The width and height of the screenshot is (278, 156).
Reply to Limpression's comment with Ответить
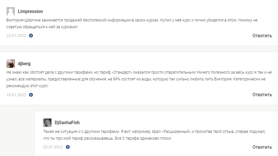[x=262, y=36]
